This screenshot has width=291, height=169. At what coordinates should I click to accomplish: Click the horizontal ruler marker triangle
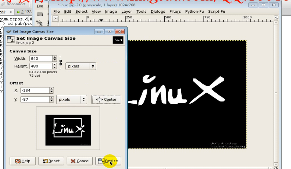[101, 20]
